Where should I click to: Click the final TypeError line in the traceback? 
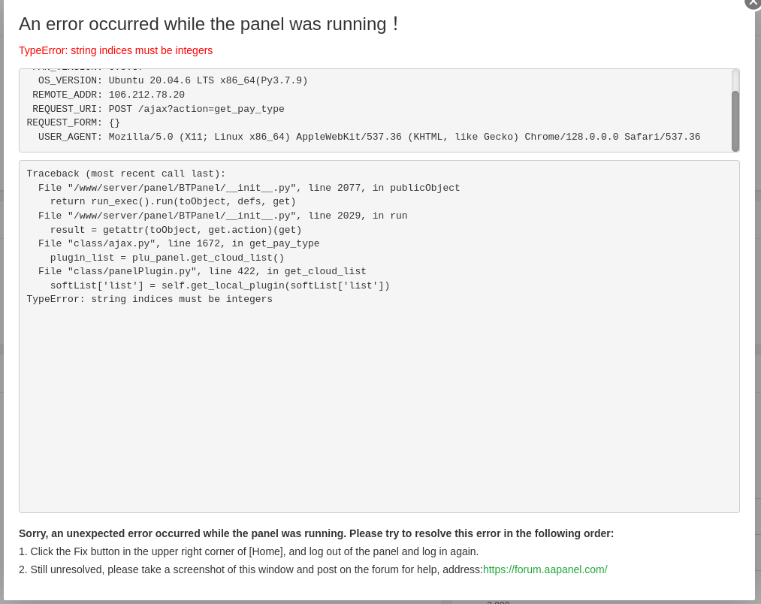(x=149, y=299)
